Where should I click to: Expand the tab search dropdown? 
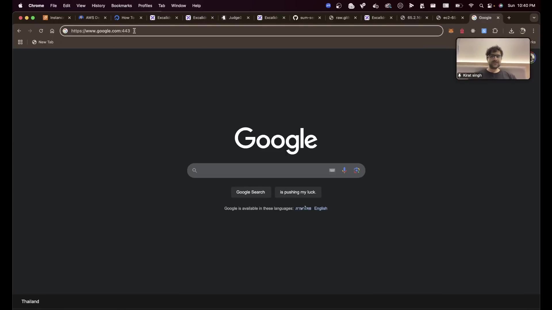pos(534,18)
